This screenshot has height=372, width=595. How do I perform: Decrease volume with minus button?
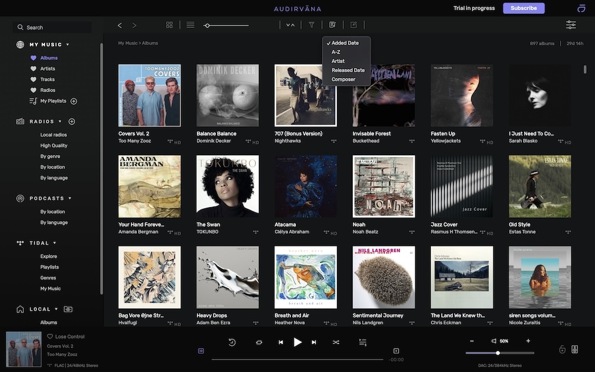tap(472, 341)
